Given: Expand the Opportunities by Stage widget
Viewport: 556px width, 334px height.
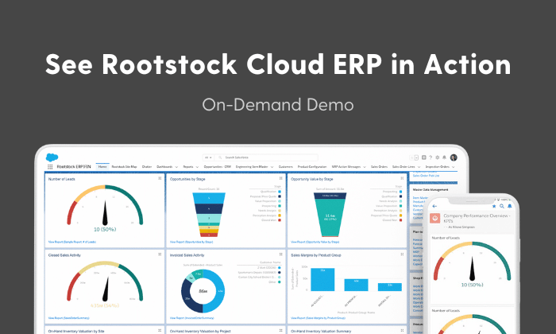Looking at the screenshot, I should pyautogui.click(x=281, y=179).
